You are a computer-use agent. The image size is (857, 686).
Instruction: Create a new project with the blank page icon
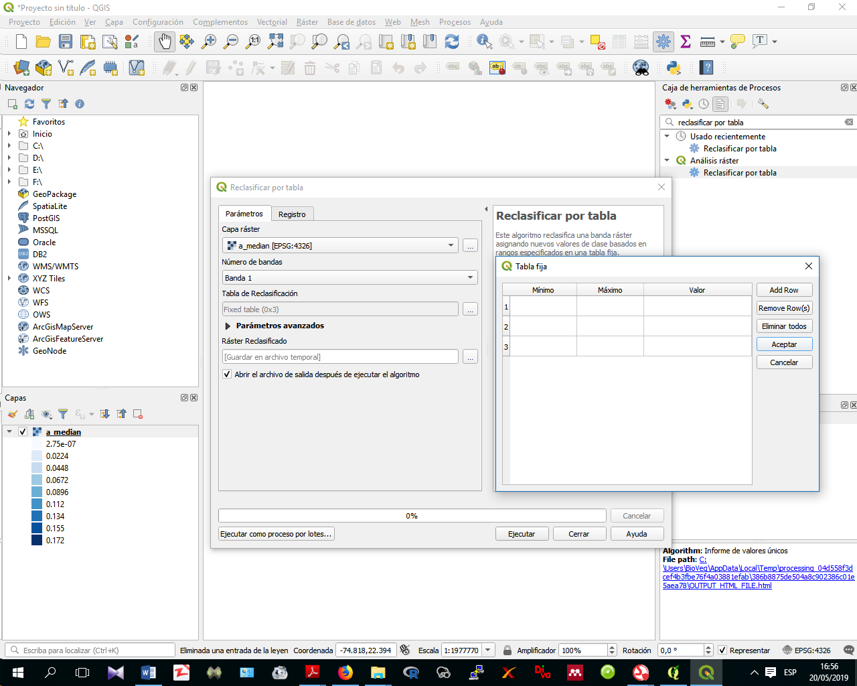click(x=21, y=42)
